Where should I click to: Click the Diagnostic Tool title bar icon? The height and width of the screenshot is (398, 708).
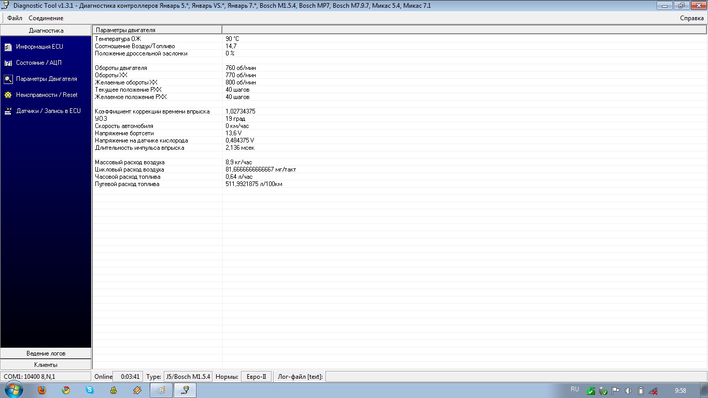click(6, 6)
